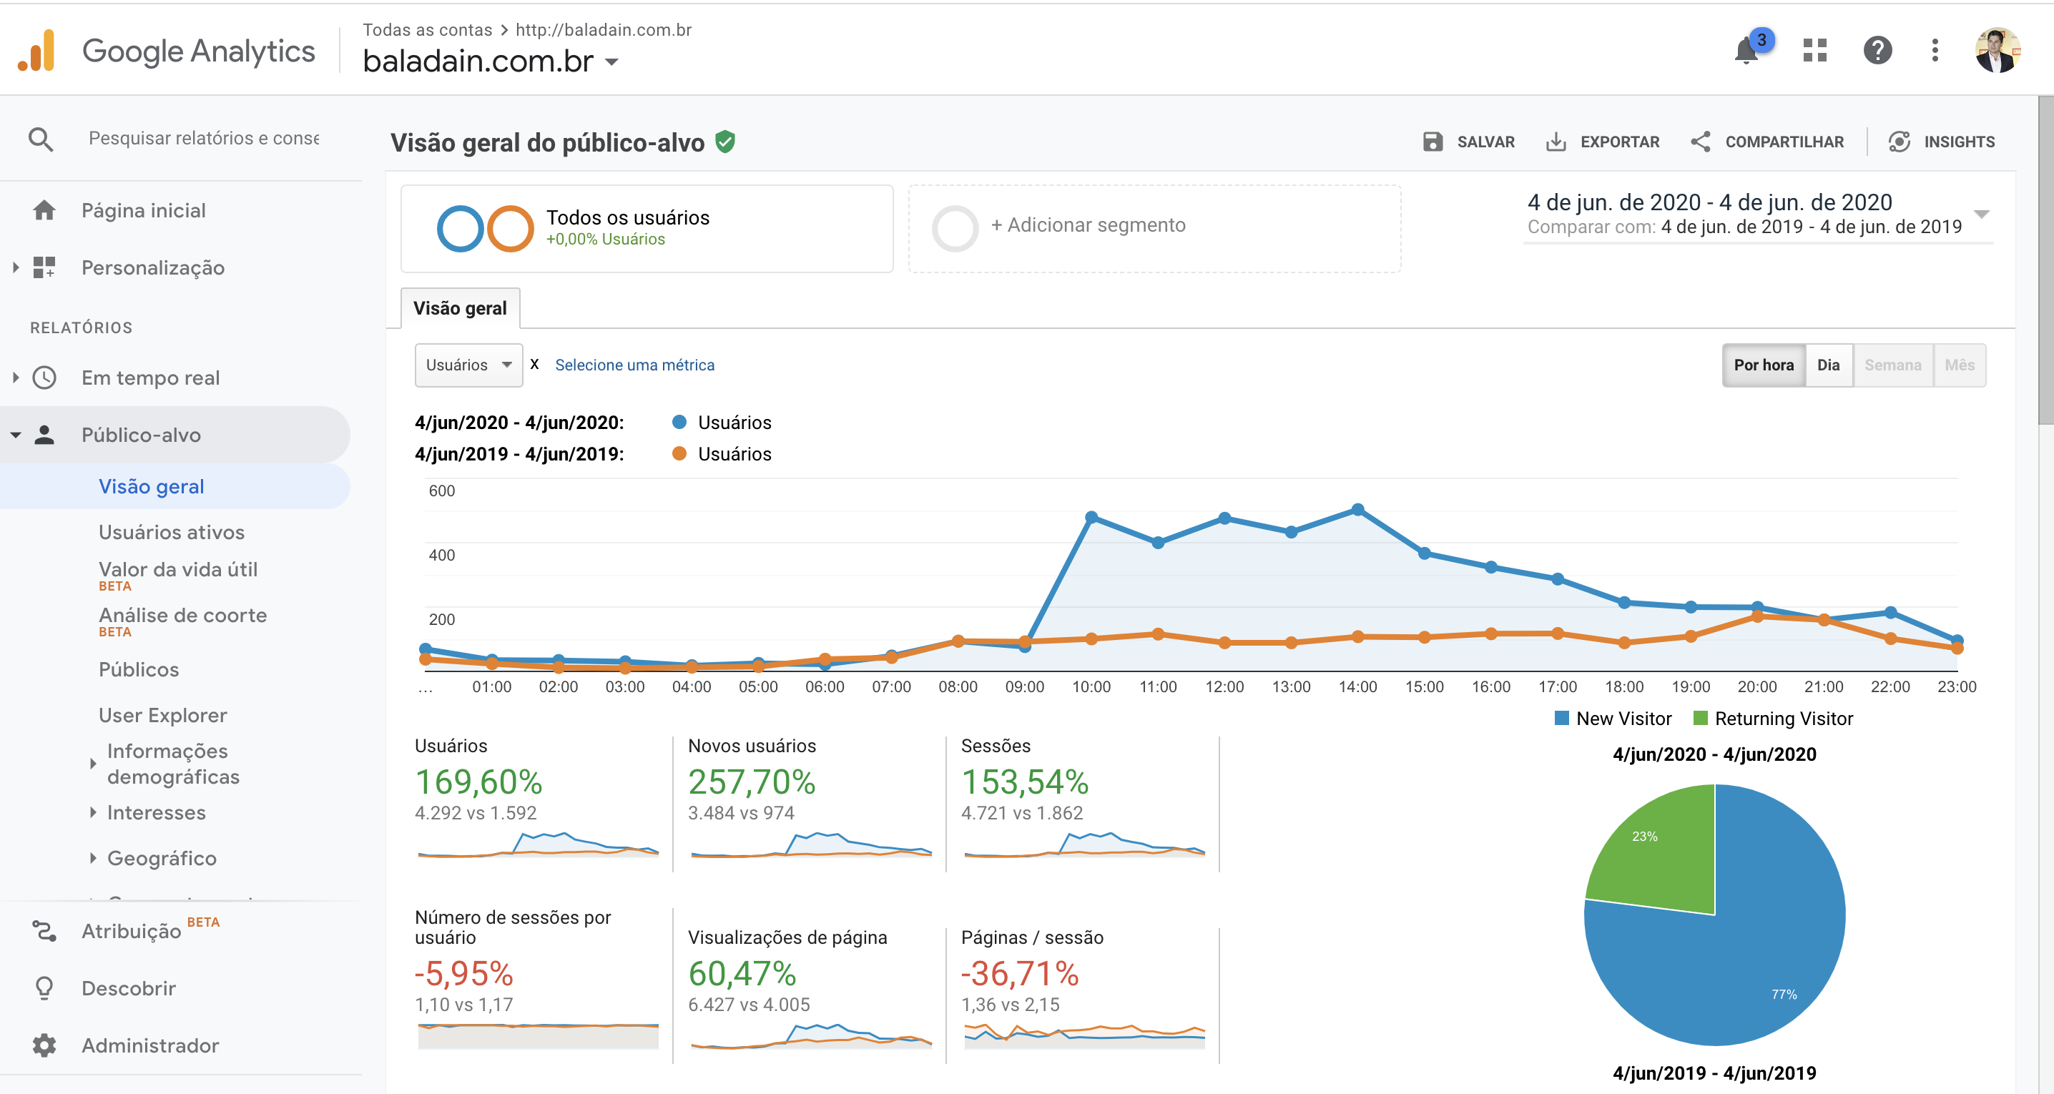Click the Selecione uma métrica link
This screenshot has height=1094, width=2054.
click(634, 365)
